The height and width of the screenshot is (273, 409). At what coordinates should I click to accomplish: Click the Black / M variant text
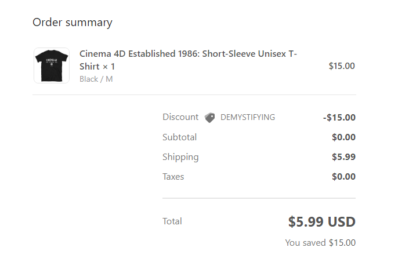coord(96,79)
